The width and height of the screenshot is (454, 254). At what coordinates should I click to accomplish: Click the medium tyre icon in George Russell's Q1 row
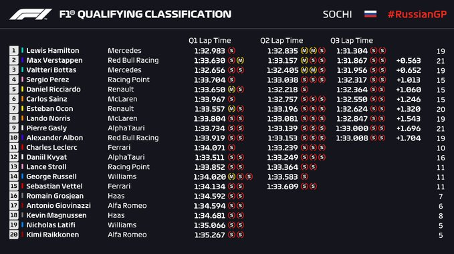[231, 176]
